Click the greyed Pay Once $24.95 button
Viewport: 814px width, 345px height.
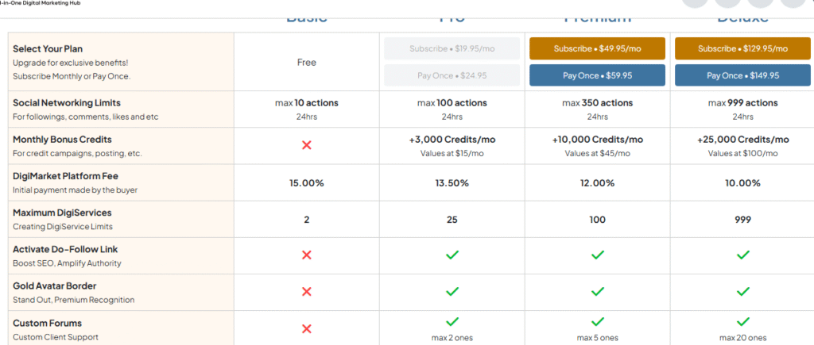pyautogui.click(x=452, y=75)
